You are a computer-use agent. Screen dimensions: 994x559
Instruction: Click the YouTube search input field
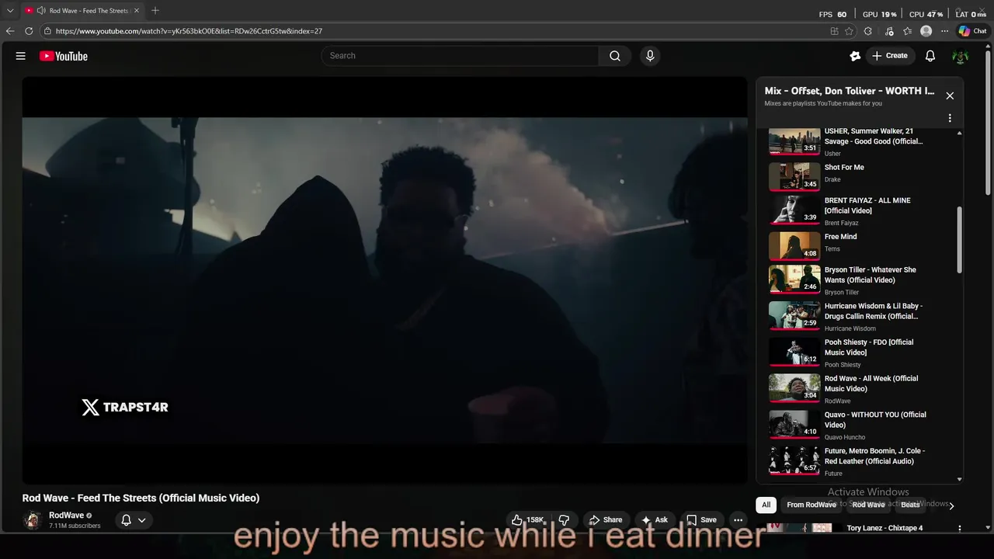click(460, 56)
